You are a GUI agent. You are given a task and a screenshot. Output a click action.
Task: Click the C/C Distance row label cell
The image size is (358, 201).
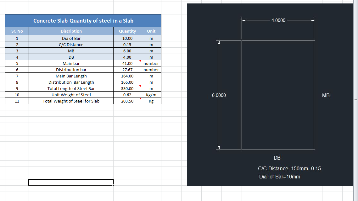(x=71, y=45)
